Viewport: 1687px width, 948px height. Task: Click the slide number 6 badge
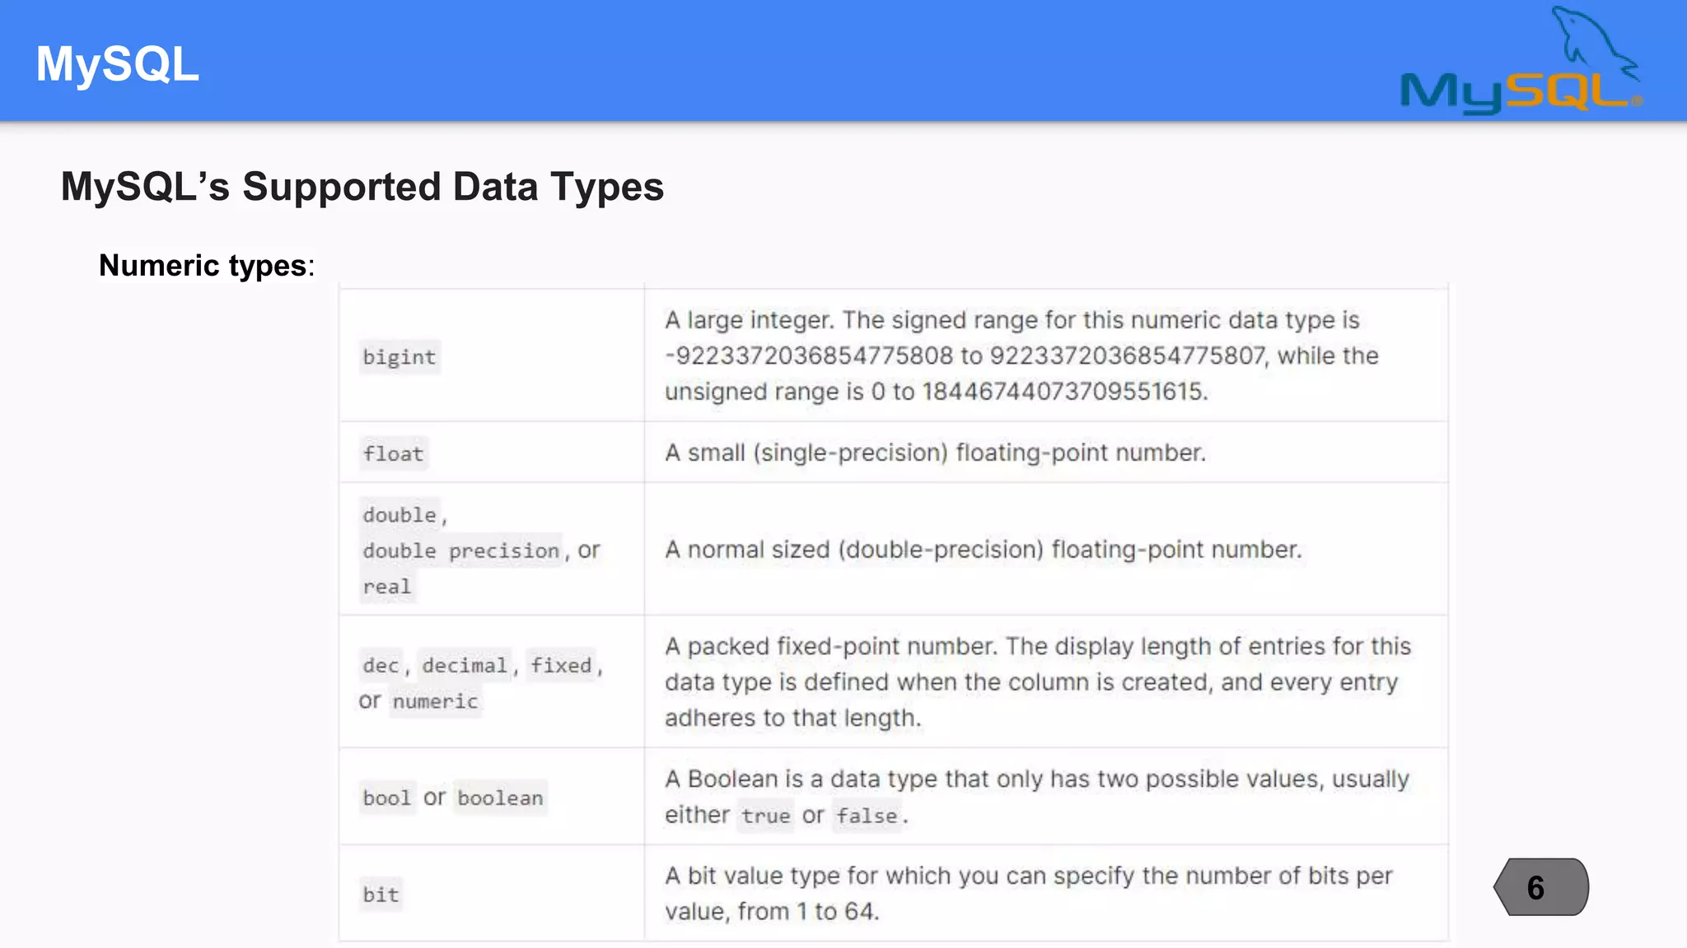pos(1540,887)
